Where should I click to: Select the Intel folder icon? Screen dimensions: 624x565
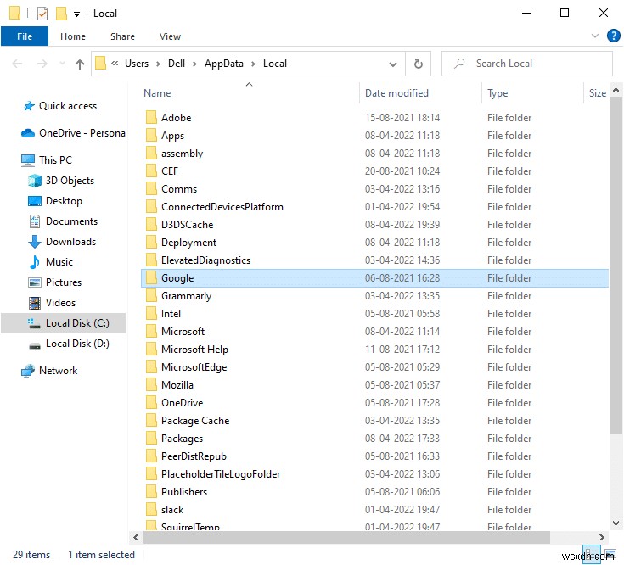click(x=151, y=314)
